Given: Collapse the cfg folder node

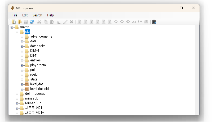Looking at the screenshot, I should (x=17, y=32).
